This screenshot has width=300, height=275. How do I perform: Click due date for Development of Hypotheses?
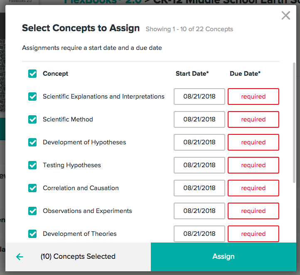coord(253,142)
